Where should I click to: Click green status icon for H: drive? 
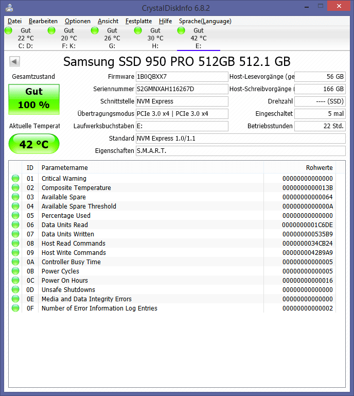point(138,30)
